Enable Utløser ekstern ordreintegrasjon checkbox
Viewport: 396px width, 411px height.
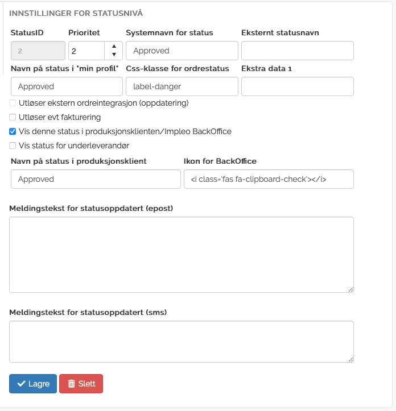click(13, 103)
